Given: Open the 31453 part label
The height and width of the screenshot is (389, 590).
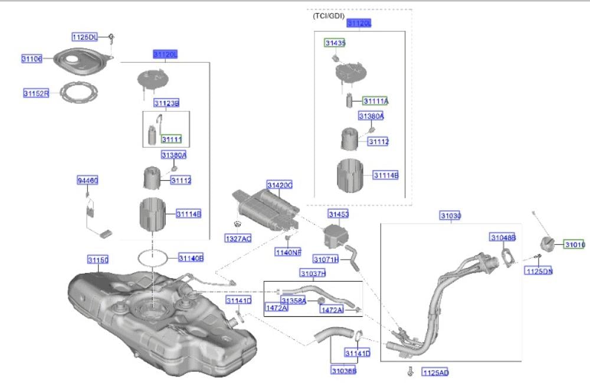Looking at the screenshot, I should pos(338,214).
